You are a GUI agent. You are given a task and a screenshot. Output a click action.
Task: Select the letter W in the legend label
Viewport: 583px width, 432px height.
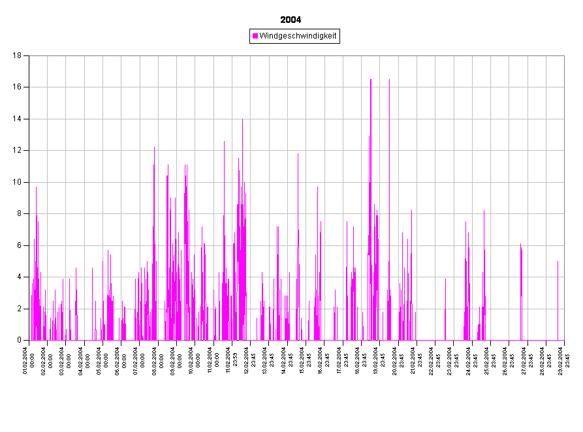(262, 37)
